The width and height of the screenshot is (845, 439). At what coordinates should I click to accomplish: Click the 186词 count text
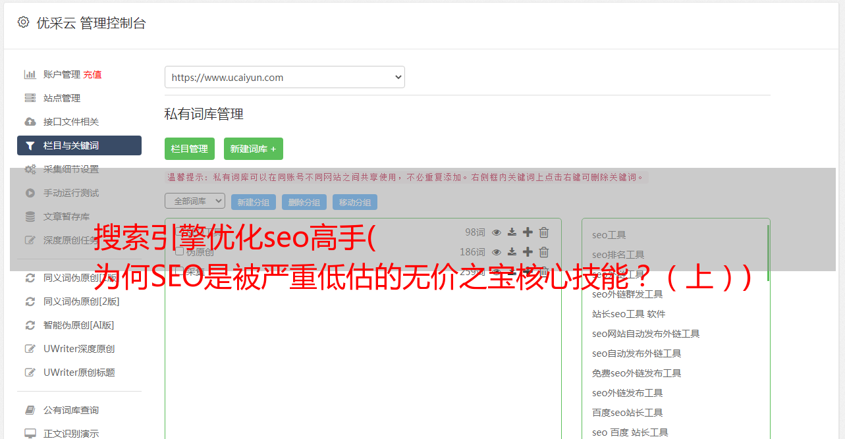tap(472, 252)
